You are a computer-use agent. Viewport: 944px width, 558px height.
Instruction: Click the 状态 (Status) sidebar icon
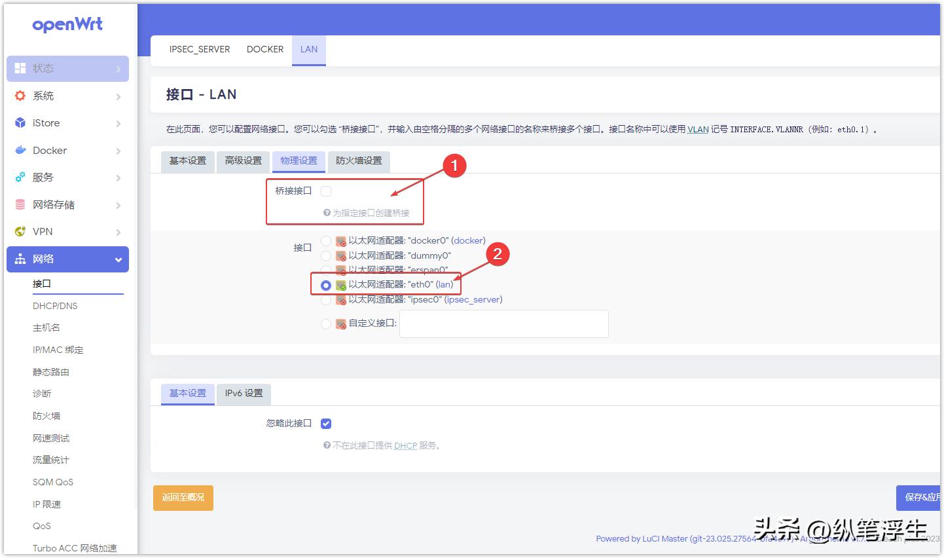click(20, 67)
